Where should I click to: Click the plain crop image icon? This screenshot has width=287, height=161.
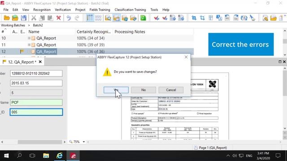tap(202, 18)
